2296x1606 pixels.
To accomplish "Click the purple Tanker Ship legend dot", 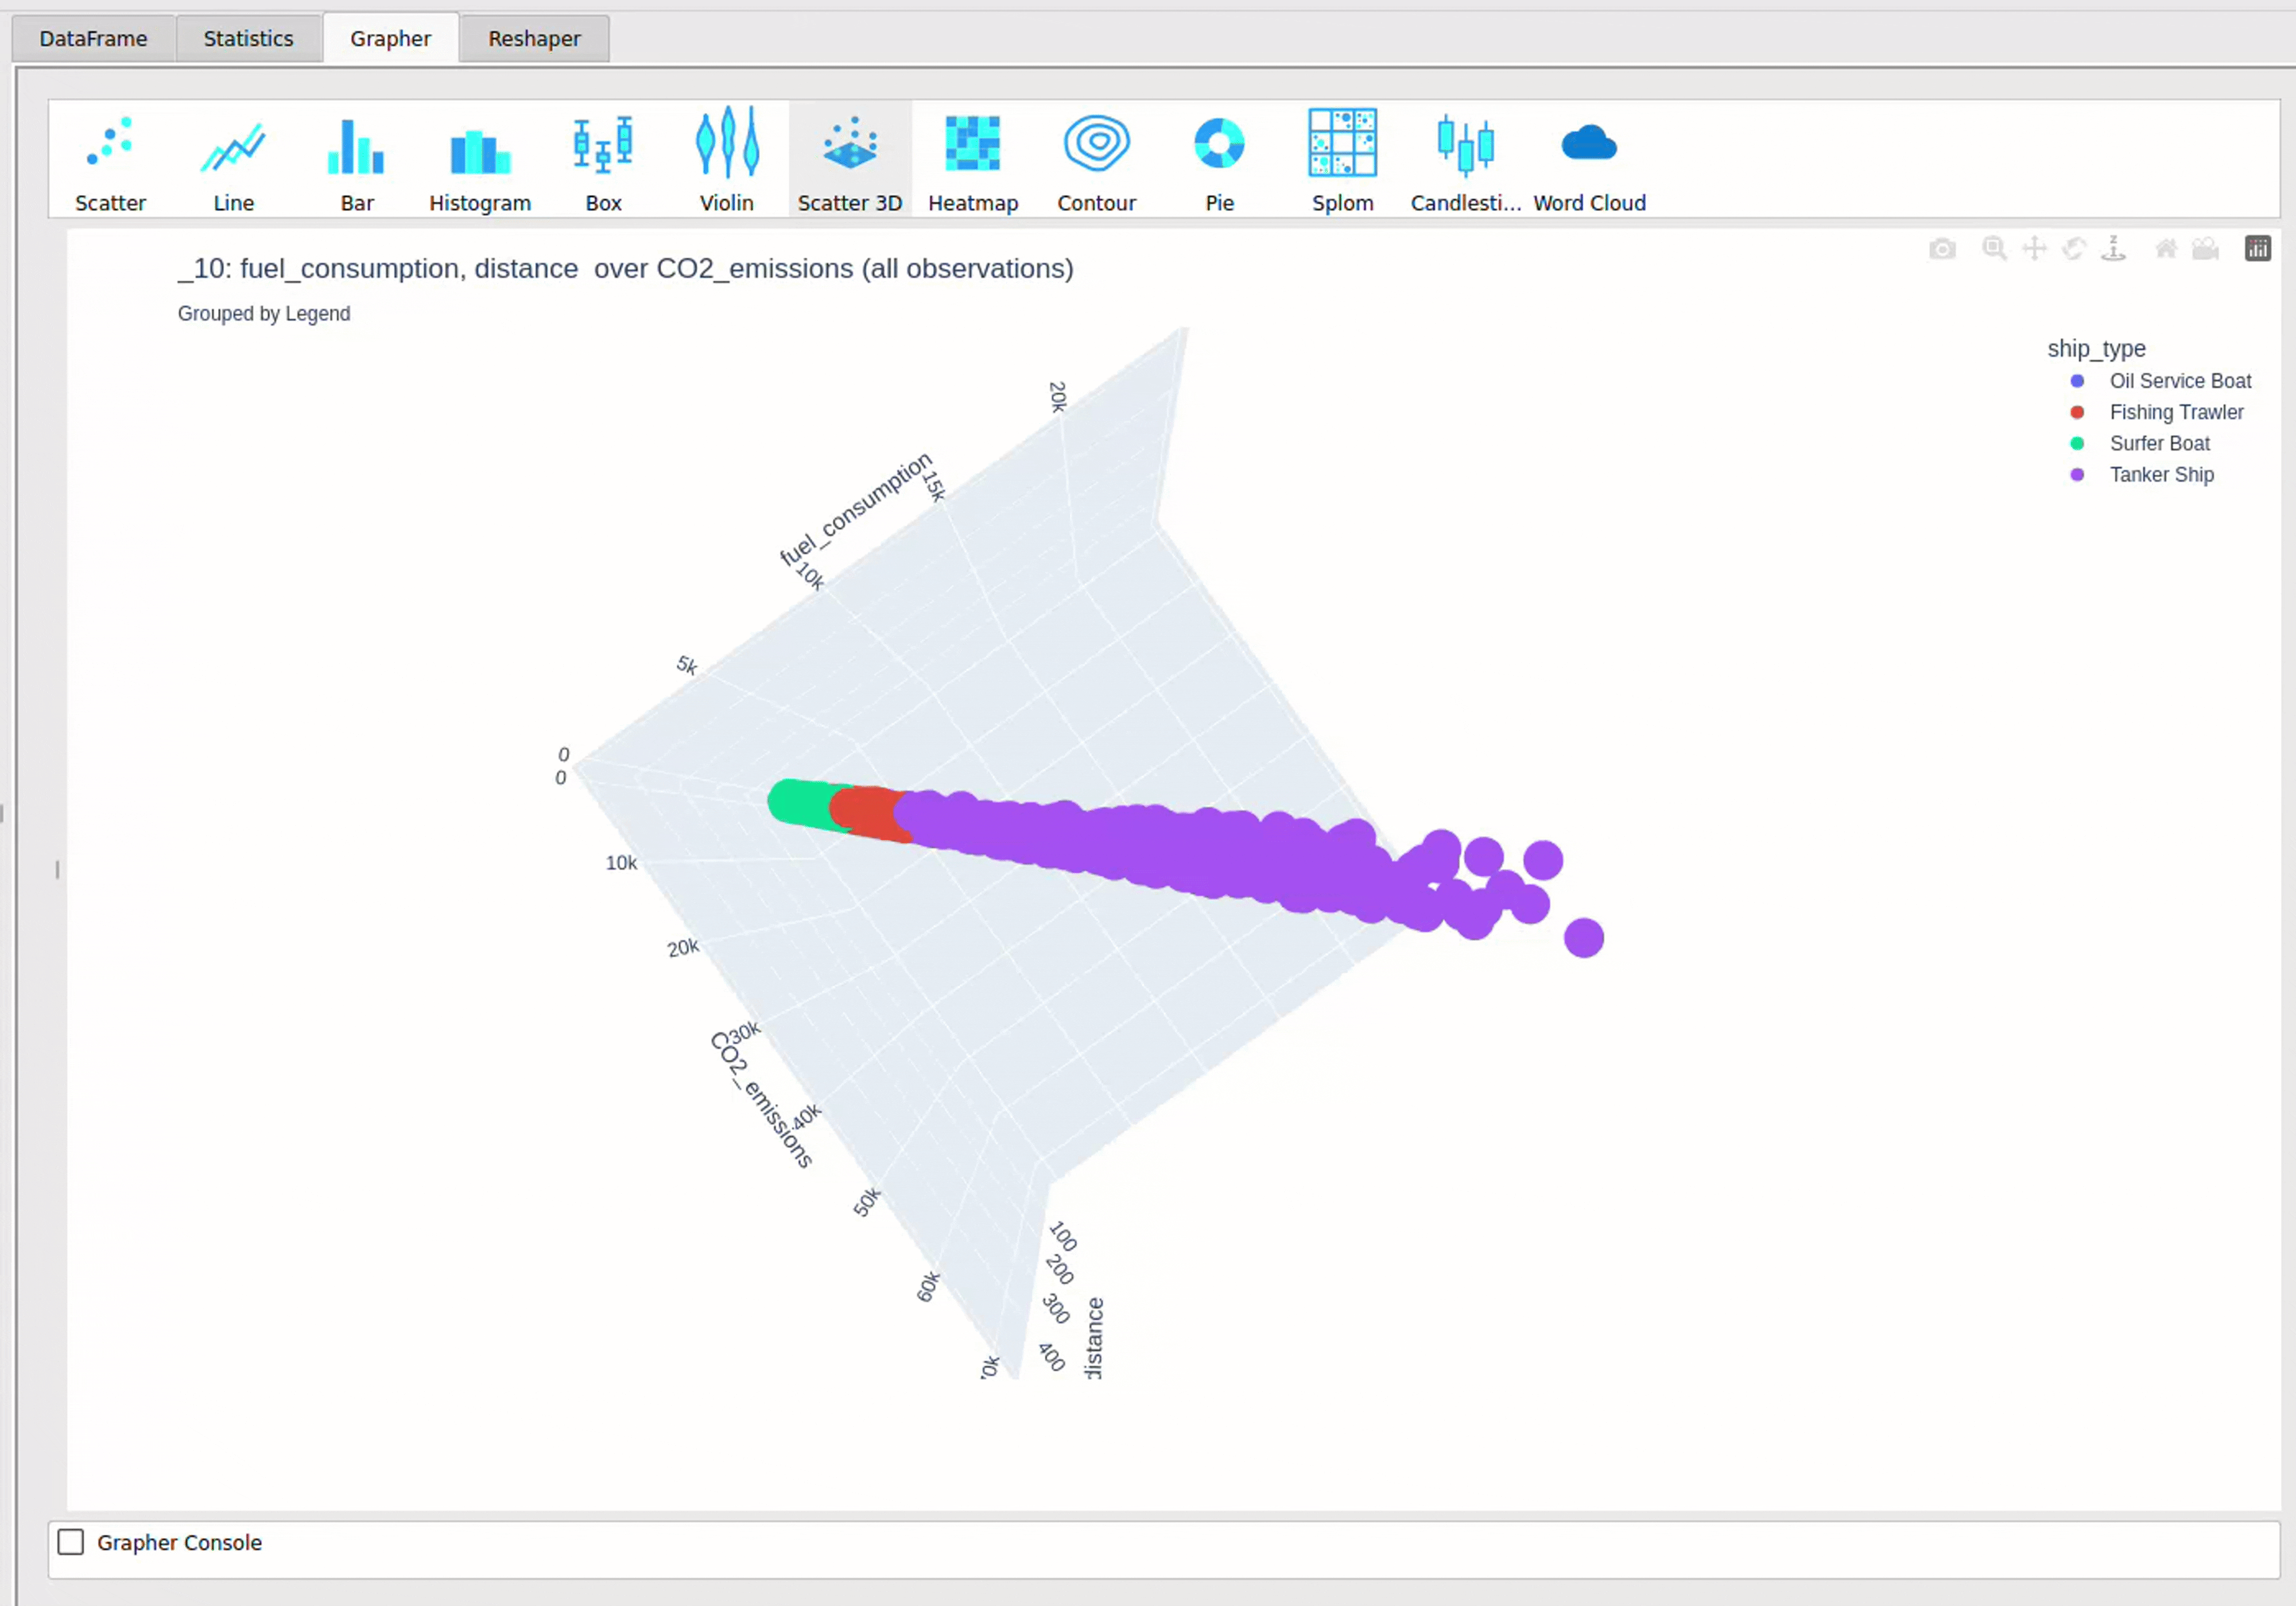I will (x=2077, y=474).
